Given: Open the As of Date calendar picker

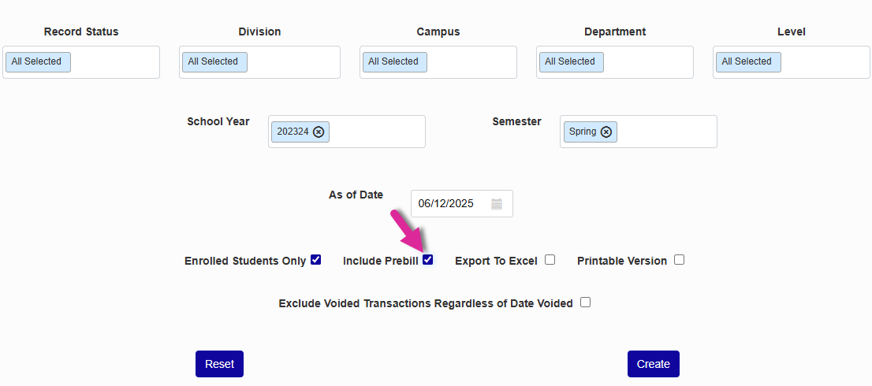Looking at the screenshot, I should (x=497, y=204).
